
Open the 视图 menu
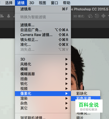pyautogui.click(x=42, y=3)
